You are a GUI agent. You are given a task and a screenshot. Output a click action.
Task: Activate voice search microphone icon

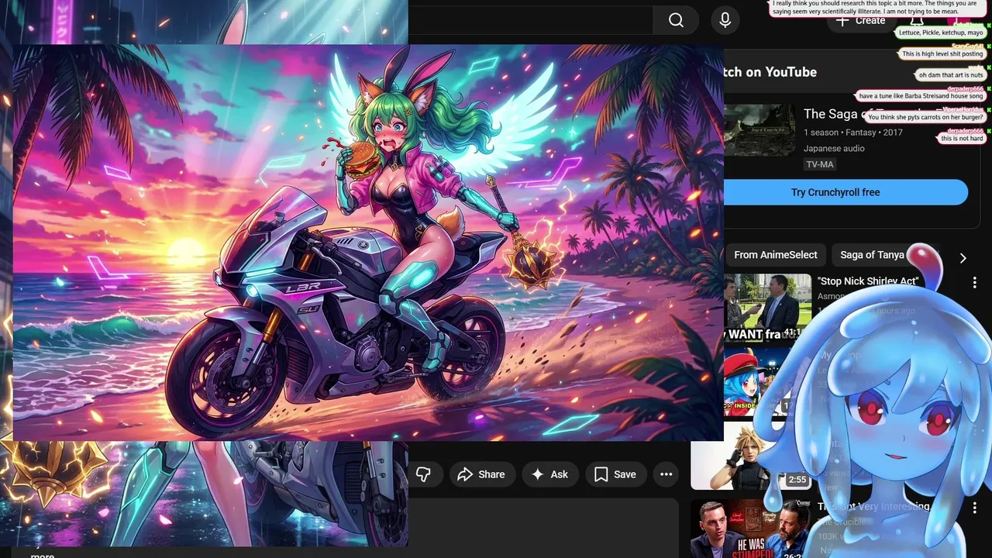tap(725, 20)
